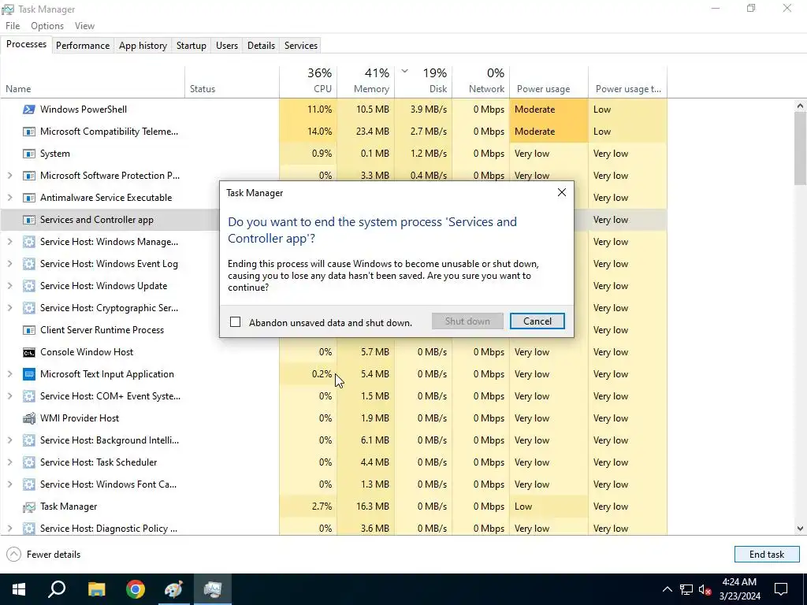Image resolution: width=807 pixels, height=605 pixels.
Task: Click the Service Host: Windows Event Log gear icon
Action: [29, 264]
